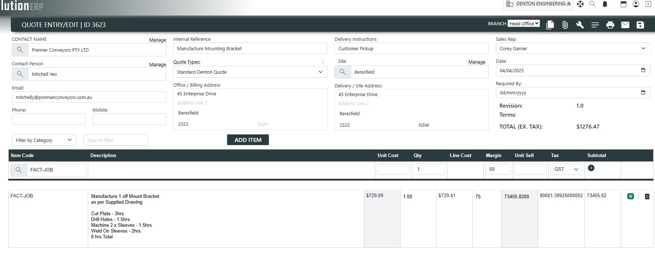Email the quote using envelope icon

tap(625, 25)
